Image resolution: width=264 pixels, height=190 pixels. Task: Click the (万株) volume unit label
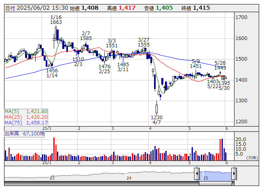pyautogui.click(x=252, y=158)
